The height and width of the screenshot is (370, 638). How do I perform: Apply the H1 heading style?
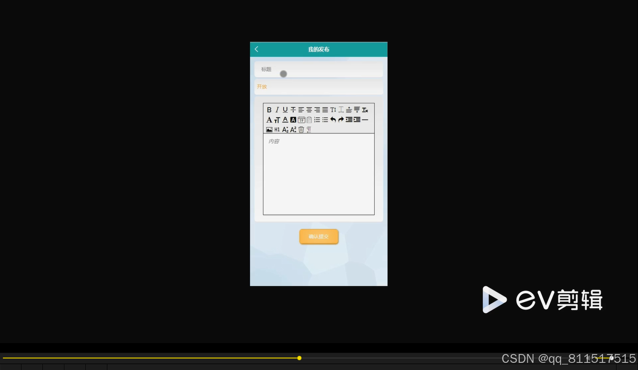277,129
